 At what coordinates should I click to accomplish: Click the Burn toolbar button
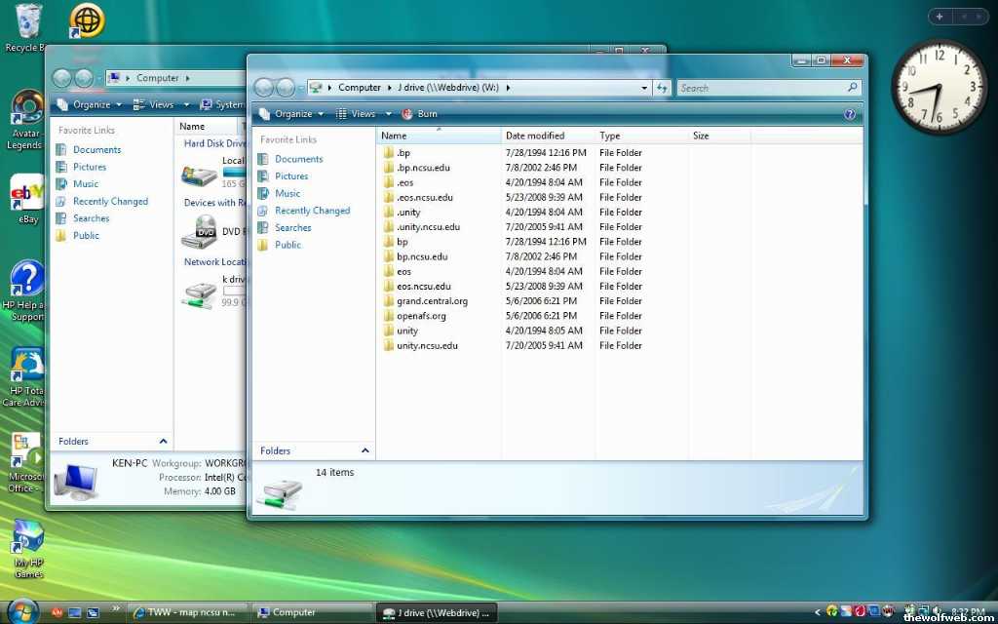pyautogui.click(x=420, y=114)
